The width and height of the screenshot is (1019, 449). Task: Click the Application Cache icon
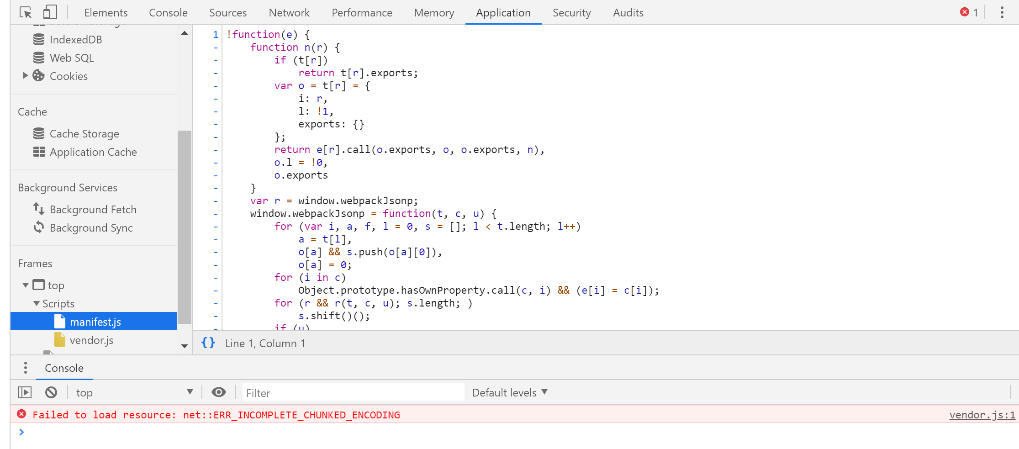click(x=39, y=152)
